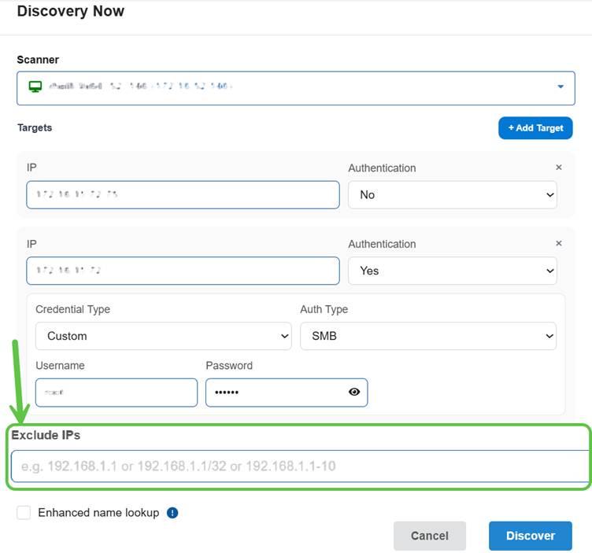Show password using the eye icon
Viewport: 592px width, 553px height.
coord(354,392)
